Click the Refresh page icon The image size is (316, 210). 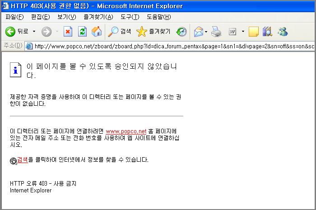pyautogui.click(x=82, y=32)
